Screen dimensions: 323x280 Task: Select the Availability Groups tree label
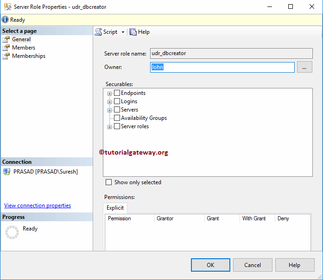click(144, 118)
